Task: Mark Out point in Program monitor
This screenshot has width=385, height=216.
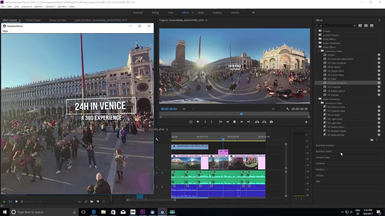Action: tap(211, 122)
